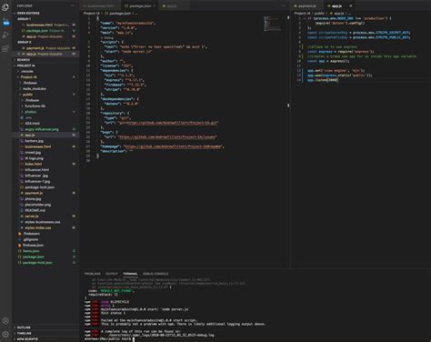Image resolution: width=431 pixels, height=342 pixels.
Task: Open Explorer's more actions ellipsis
Action: (73, 5)
